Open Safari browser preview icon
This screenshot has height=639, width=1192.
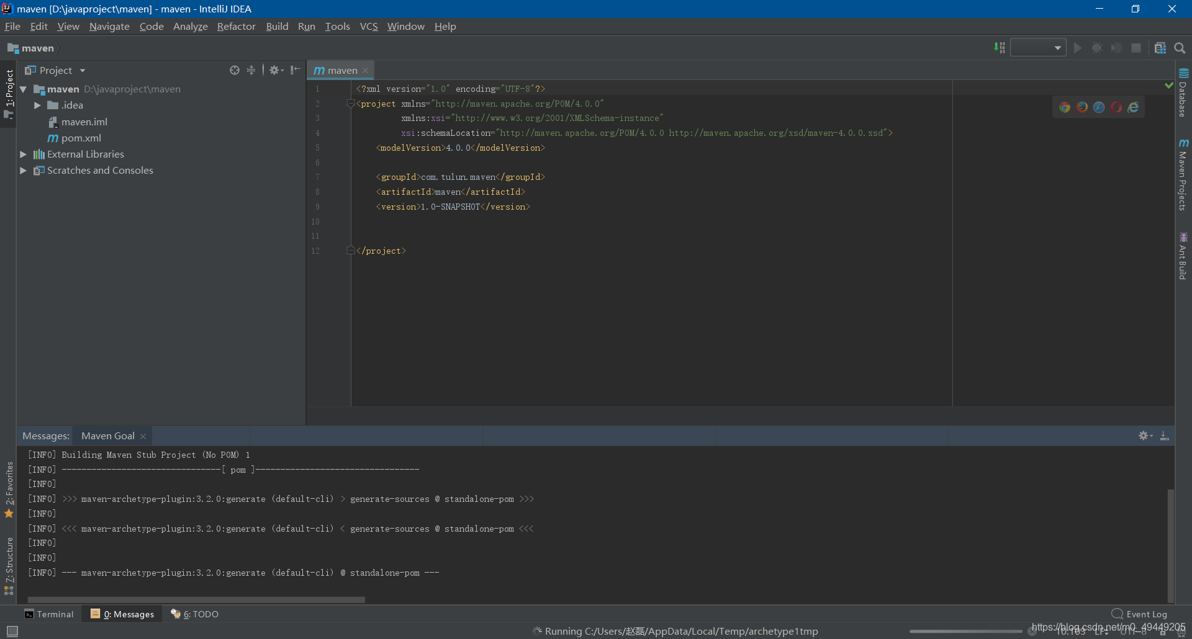1099,107
